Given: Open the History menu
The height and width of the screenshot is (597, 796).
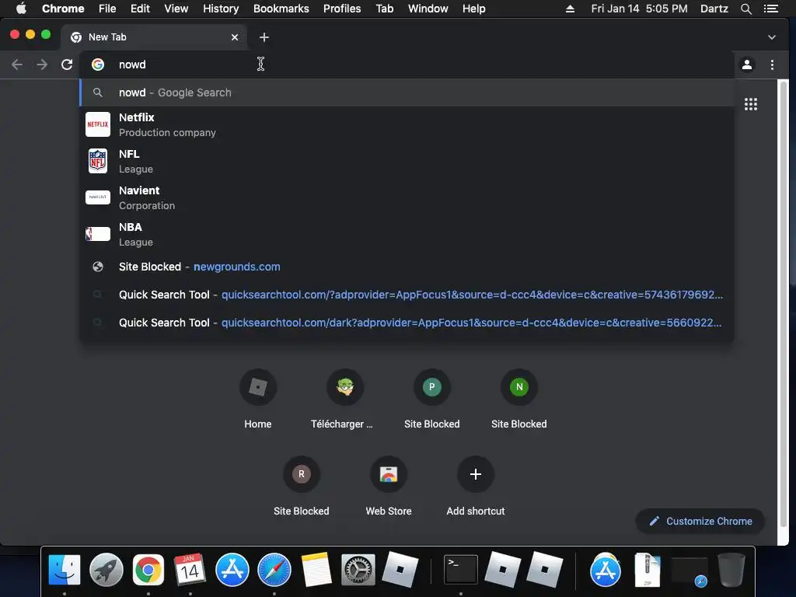Looking at the screenshot, I should coord(221,9).
